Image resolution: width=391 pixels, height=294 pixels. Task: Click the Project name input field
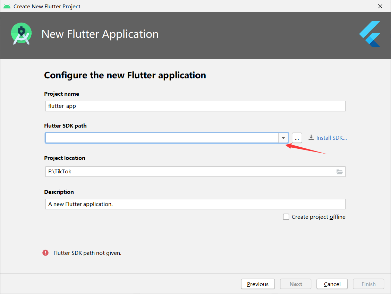195,106
